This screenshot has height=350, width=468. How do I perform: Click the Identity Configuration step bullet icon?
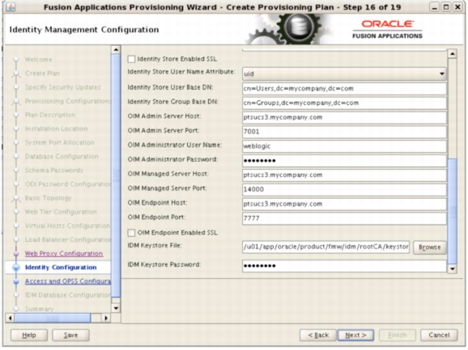[16, 268]
